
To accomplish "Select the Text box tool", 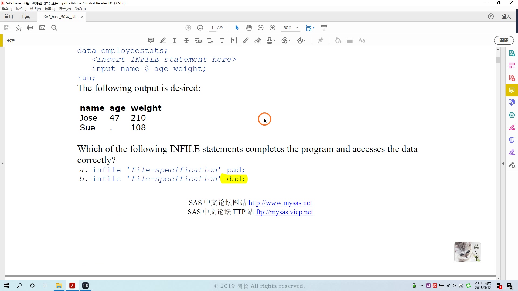I will coord(234,40).
